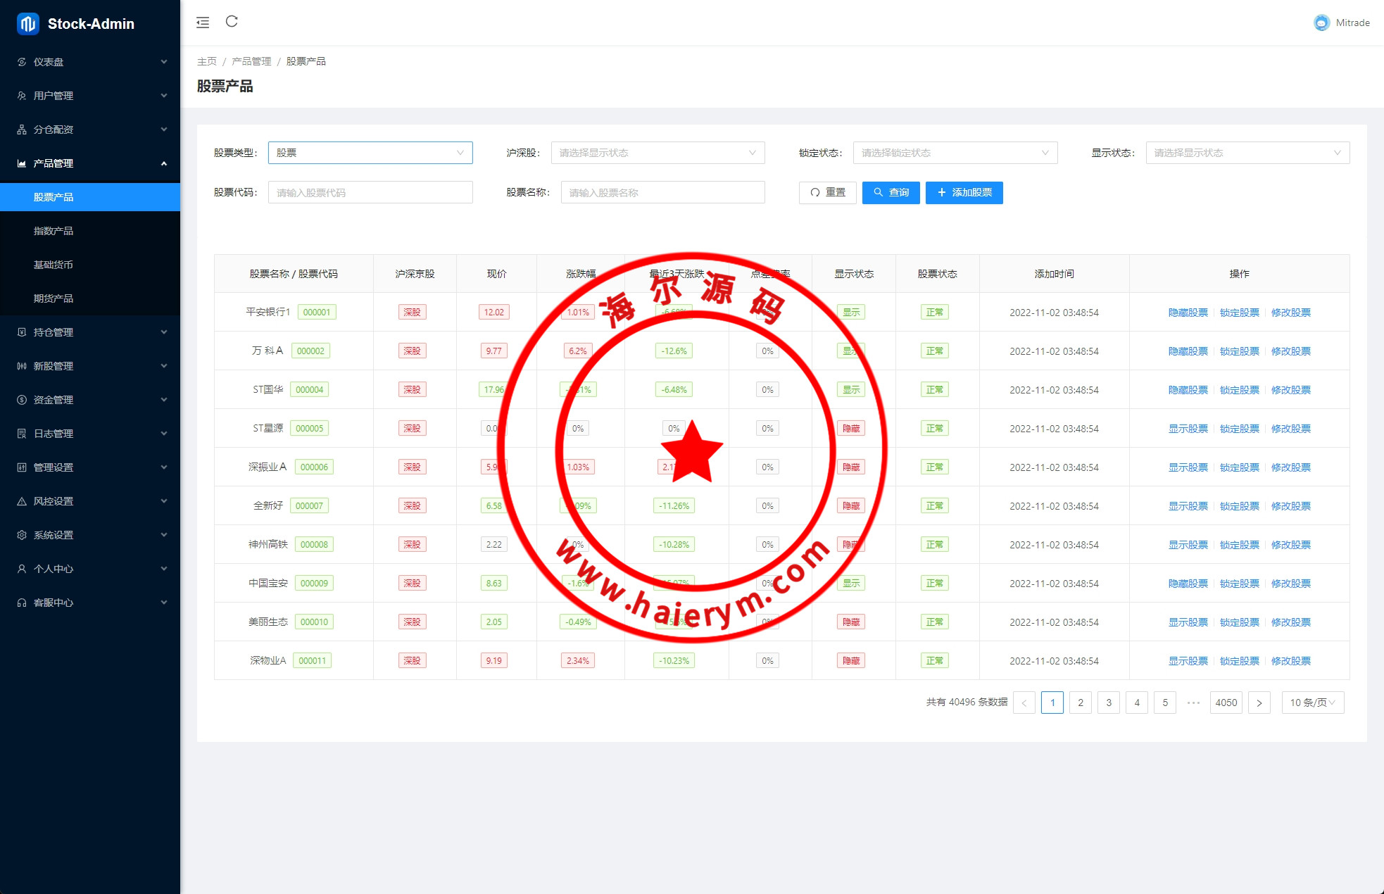Click the Mitrade user avatar icon
The image size is (1384, 894).
coord(1321,23)
